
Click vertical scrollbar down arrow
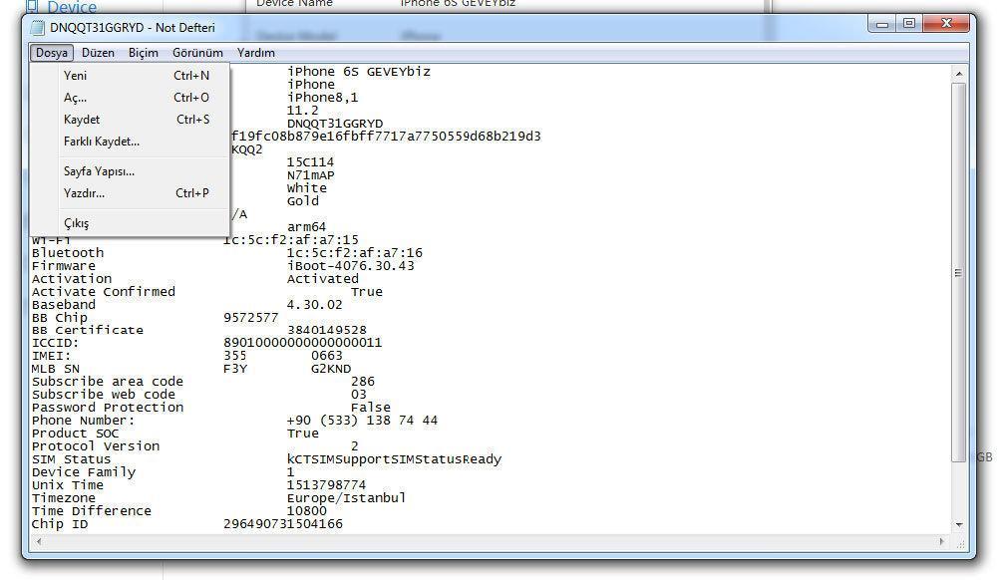point(959,524)
